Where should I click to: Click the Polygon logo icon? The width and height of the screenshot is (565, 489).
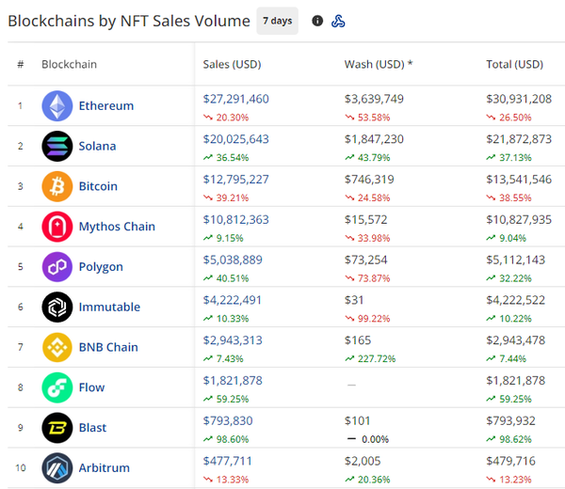coord(56,266)
